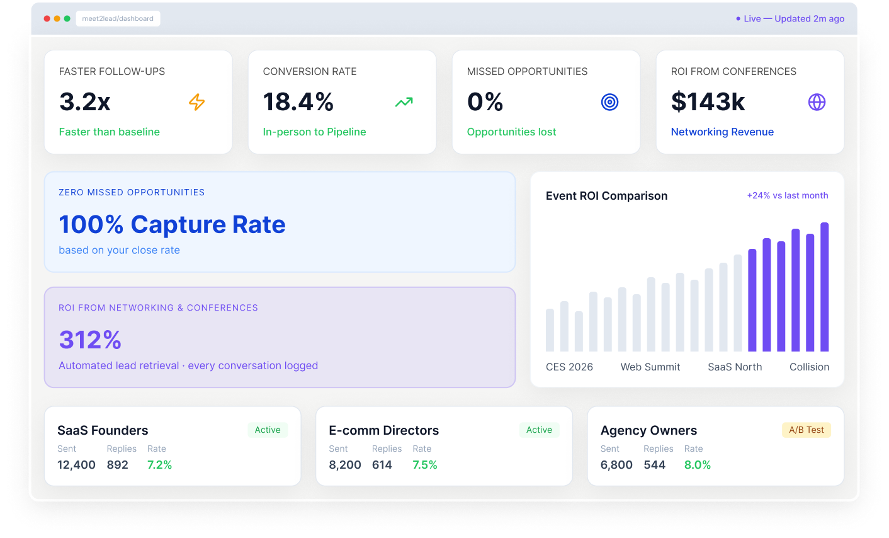Click the CES 2026 axis label

click(569, 367)
